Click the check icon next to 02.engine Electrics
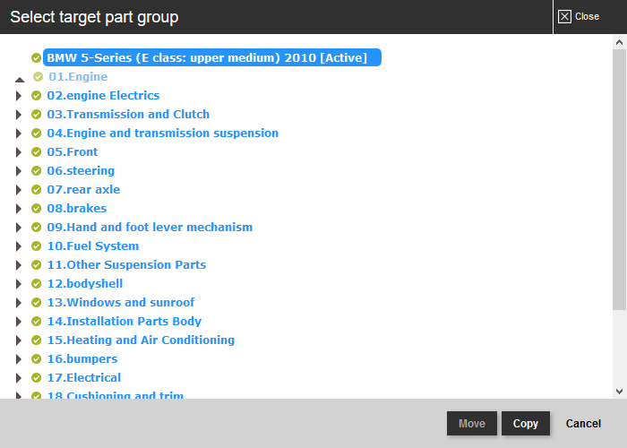Viewport: 627px width, 448px height. pyautogui.click(x=37, y=95)
